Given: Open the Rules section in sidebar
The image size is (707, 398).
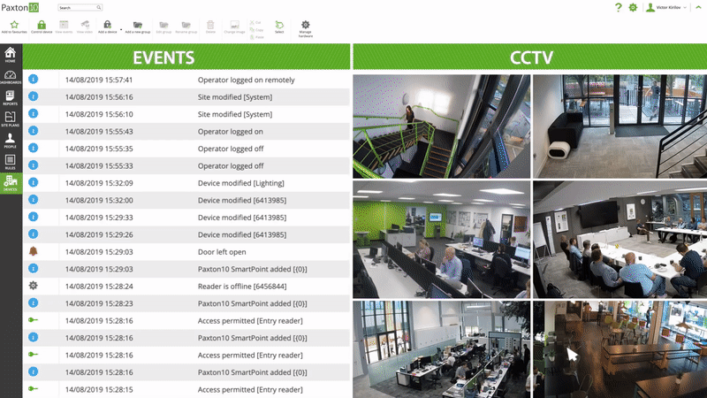Looking at the screenshot, I should point(11,162).
